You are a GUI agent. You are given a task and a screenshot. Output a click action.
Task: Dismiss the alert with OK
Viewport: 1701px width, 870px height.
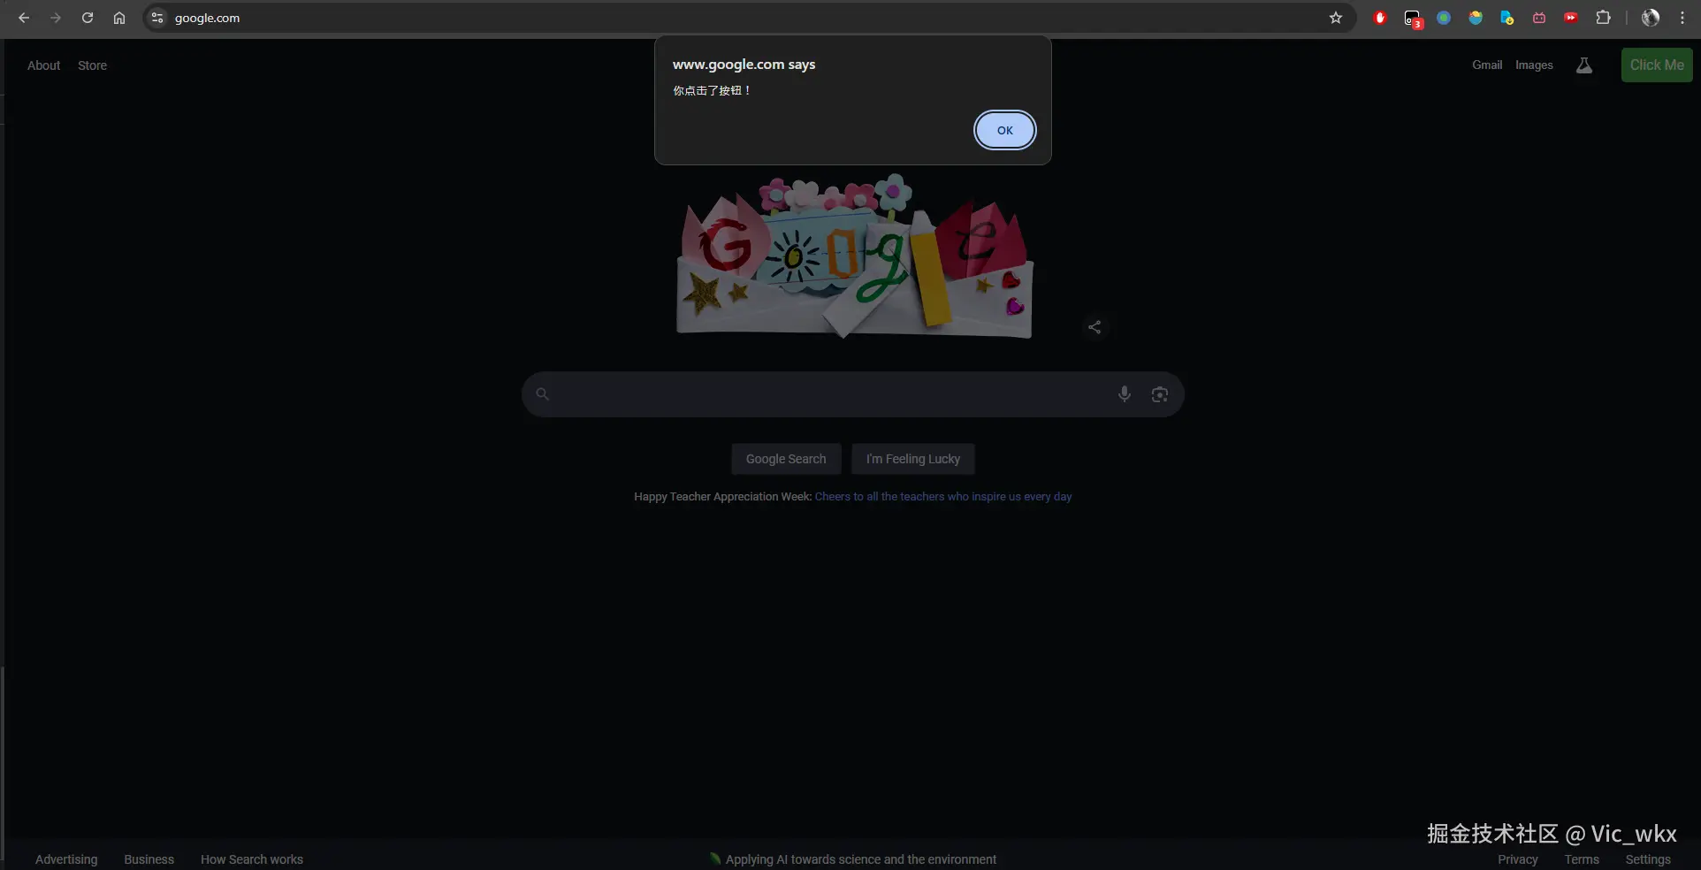tap(1005, 130)
